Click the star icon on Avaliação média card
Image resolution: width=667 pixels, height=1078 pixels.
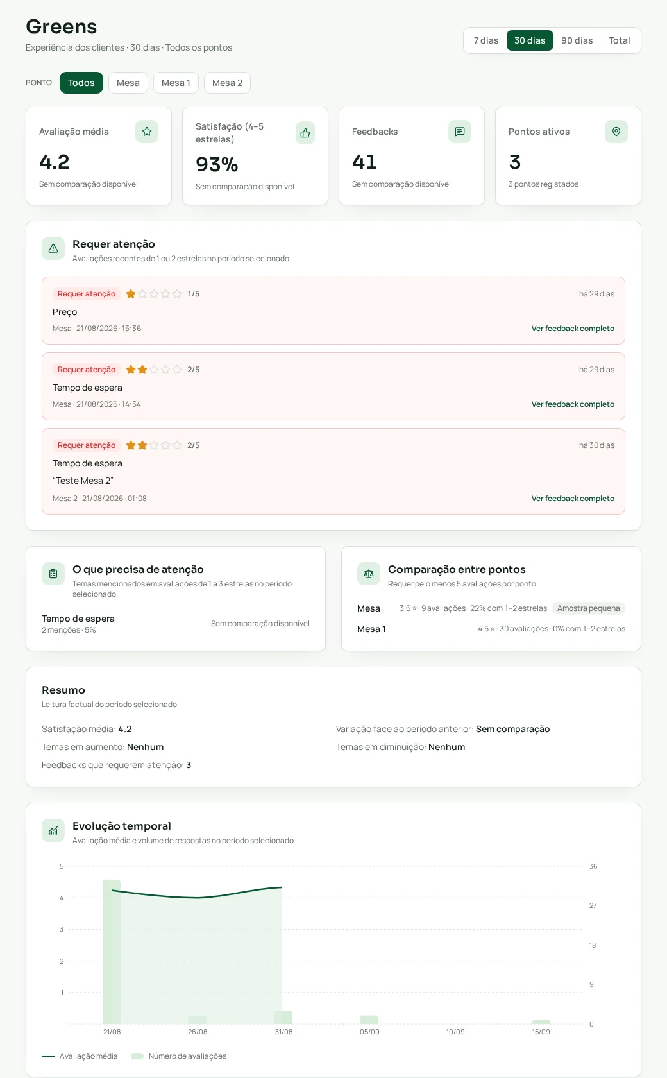pos(147,132)
